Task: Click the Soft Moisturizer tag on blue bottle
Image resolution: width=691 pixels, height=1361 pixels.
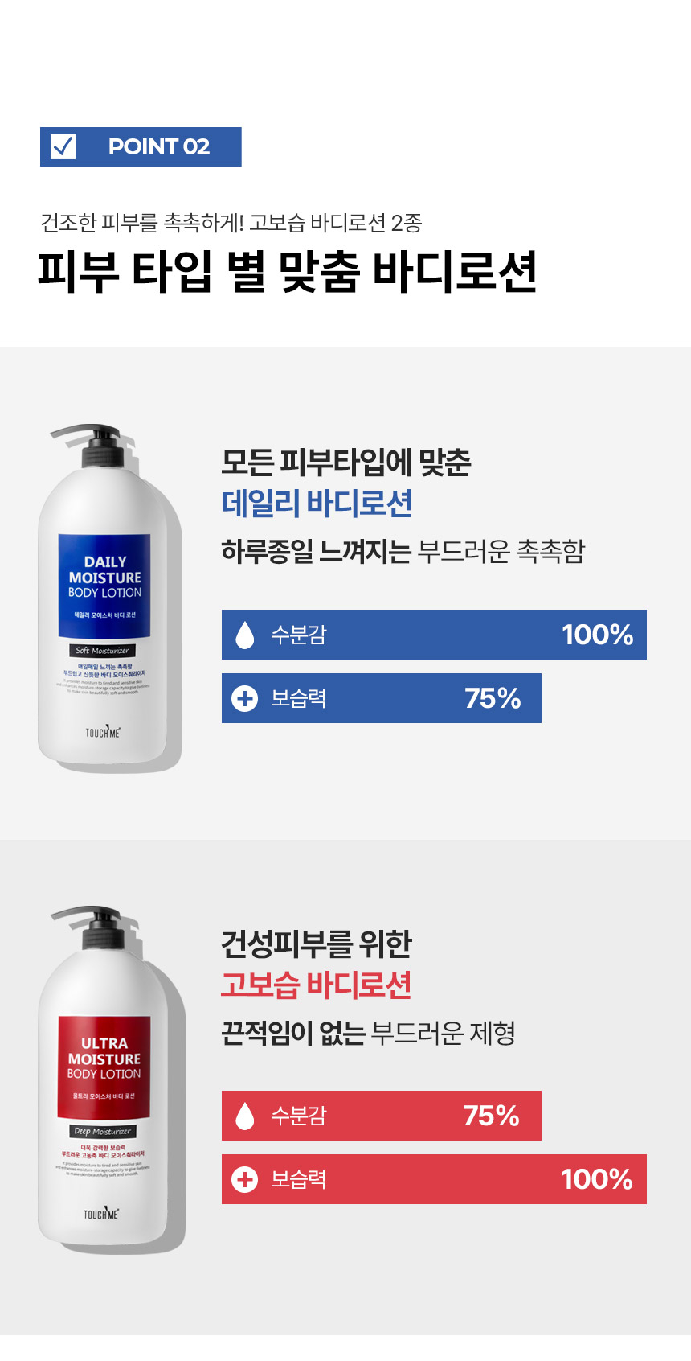Action: tap(102, 651)
